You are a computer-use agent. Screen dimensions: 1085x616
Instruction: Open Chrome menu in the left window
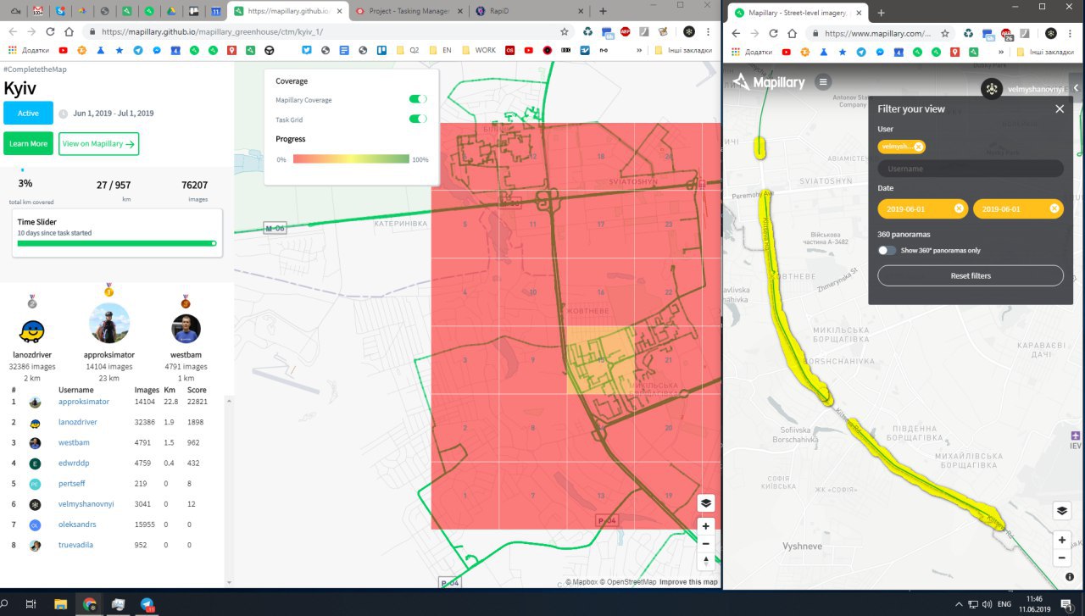click(x=709, y=31)
